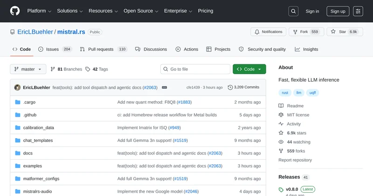Click the Releases tag icon for v0.8.0

click(x=281, y=189)
